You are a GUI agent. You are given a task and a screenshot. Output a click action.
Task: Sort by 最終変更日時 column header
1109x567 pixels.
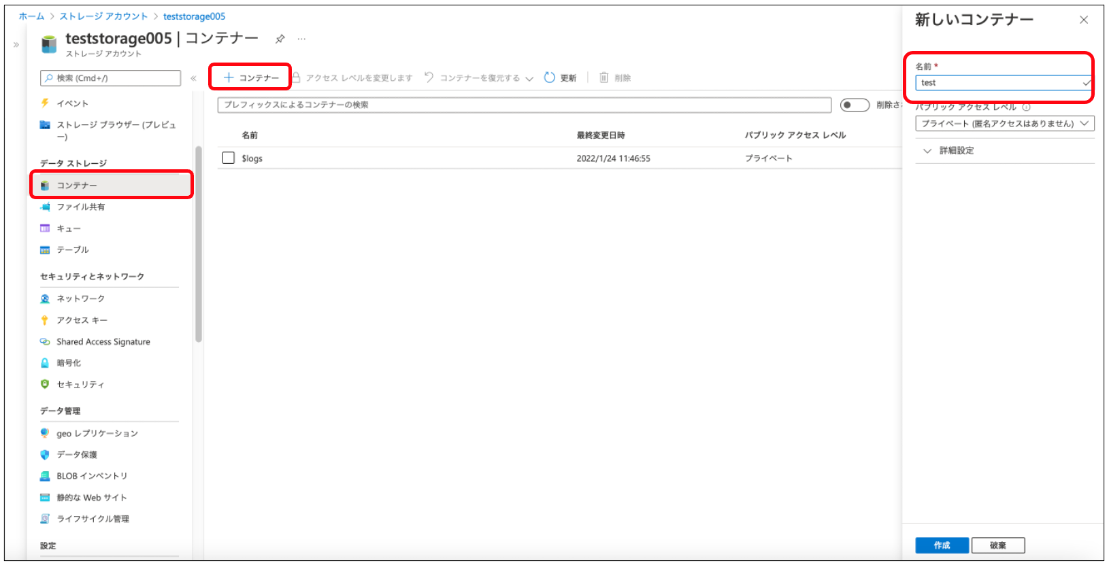click(x=601, y=135)
